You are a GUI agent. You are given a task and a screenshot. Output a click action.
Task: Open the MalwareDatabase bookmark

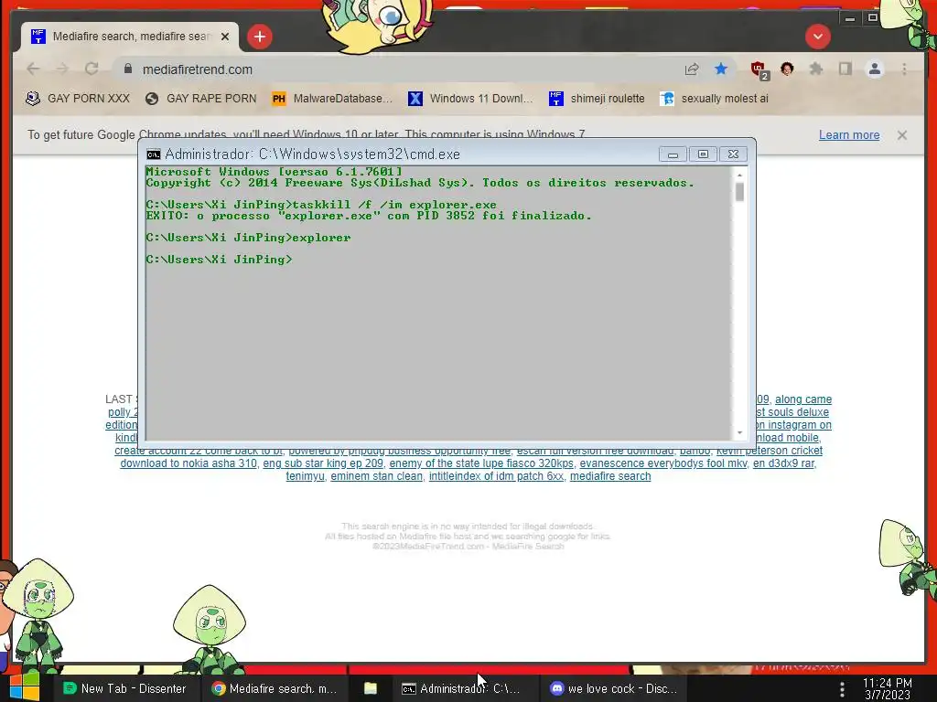[x=331, y=99]
